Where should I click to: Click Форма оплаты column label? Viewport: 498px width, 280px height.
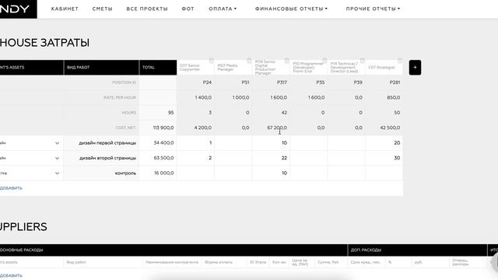pyautogui.click(x=219, y=262)
